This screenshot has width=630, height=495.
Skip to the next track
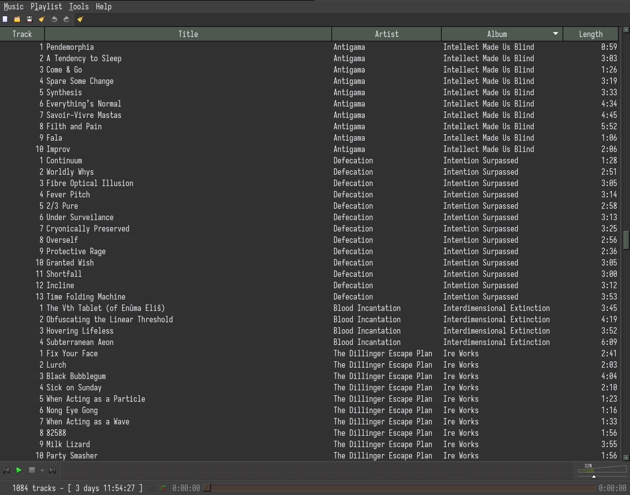[x=52, y=470]
